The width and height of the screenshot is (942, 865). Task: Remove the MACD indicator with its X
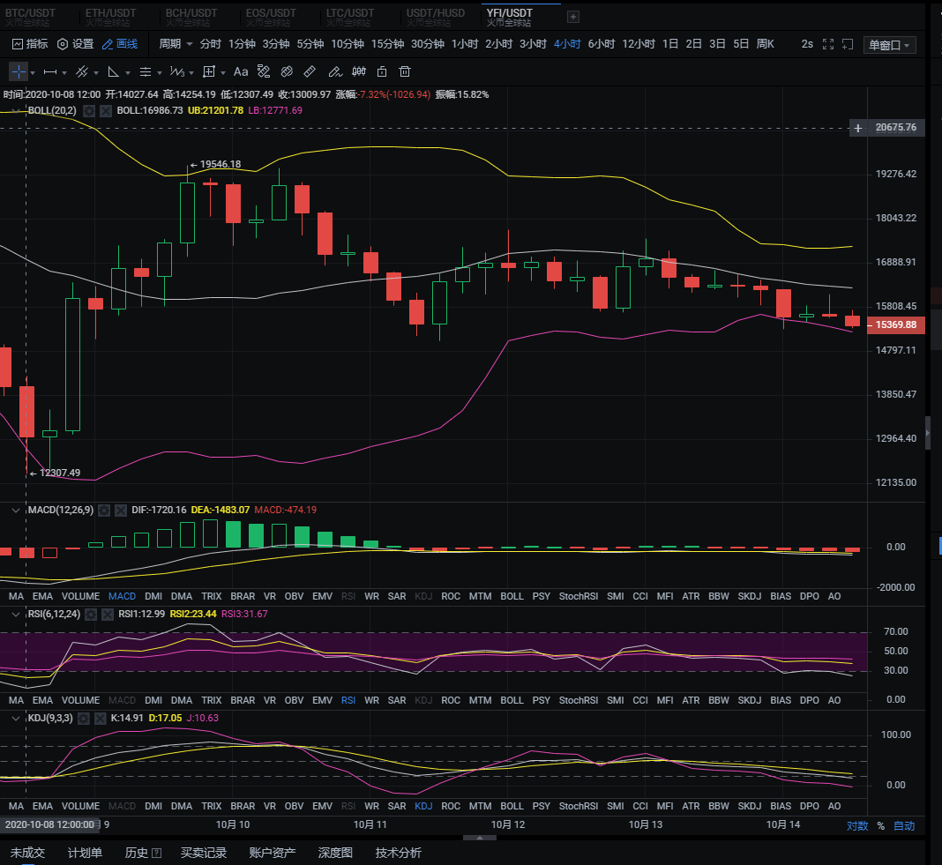(x=121, y=511)
